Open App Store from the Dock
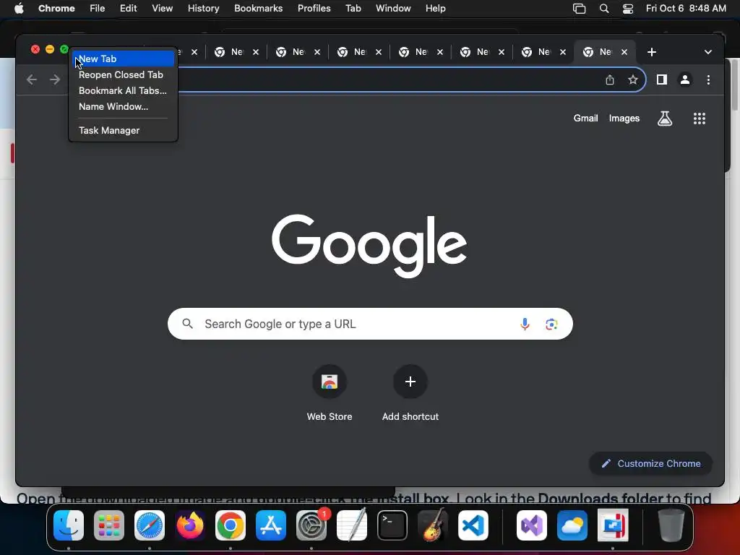Screen dimensions: 740x555 click(271, 525)
